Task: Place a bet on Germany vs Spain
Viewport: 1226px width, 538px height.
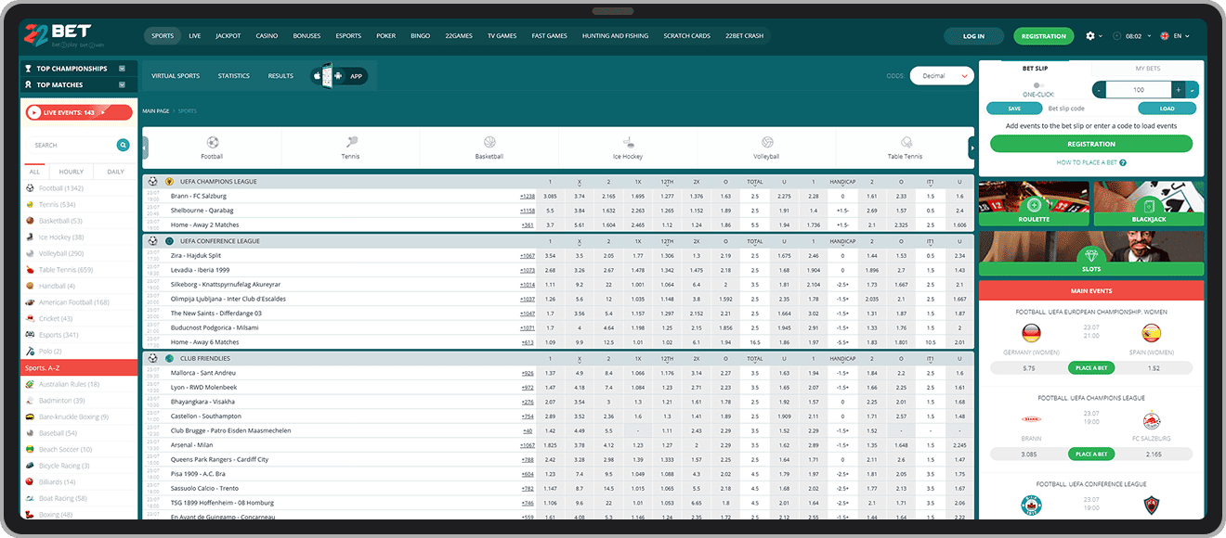Action: pos(1091,368)
